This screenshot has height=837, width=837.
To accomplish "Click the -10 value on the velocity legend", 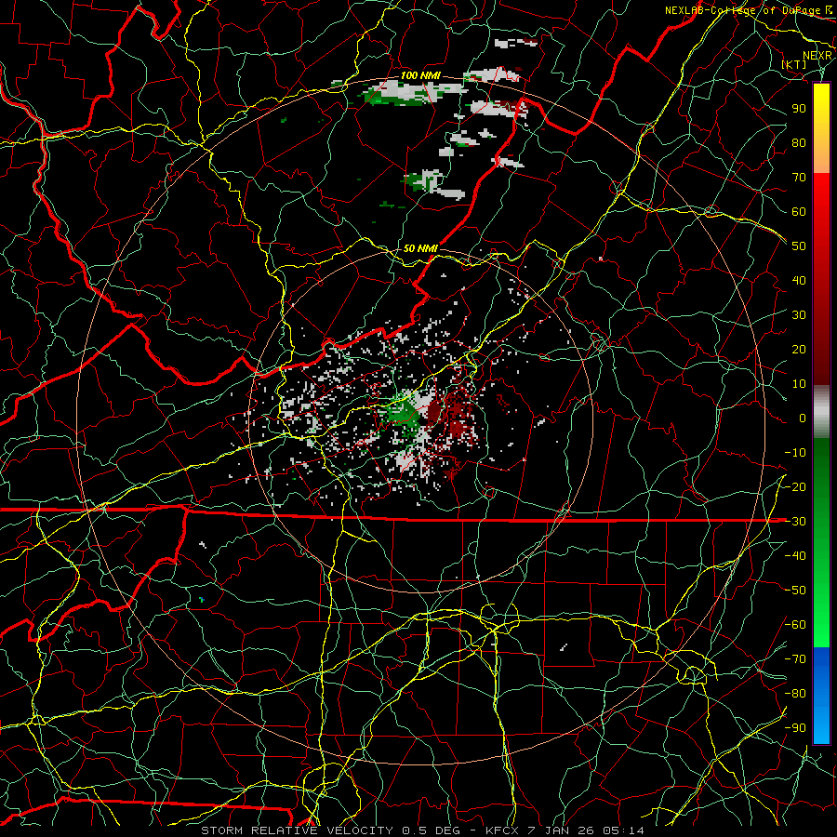I will (x=795, y=453).
